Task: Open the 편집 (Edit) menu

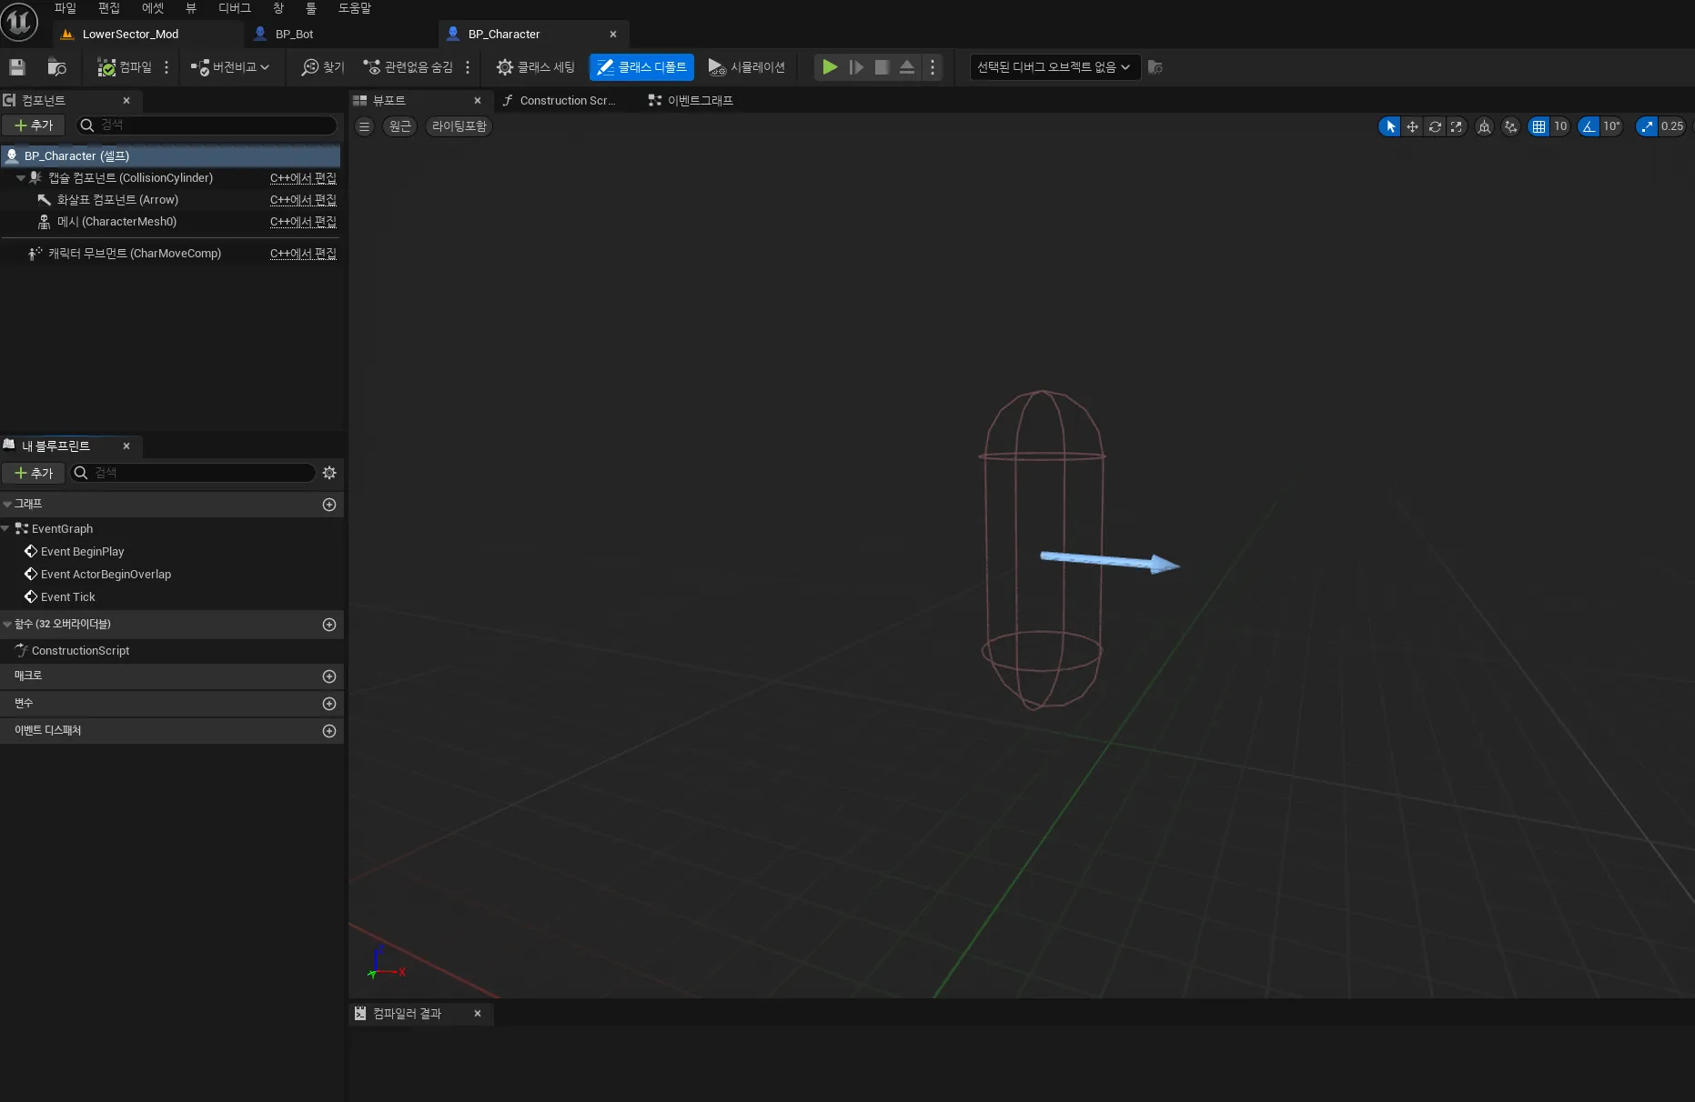Action: (109, 8)
